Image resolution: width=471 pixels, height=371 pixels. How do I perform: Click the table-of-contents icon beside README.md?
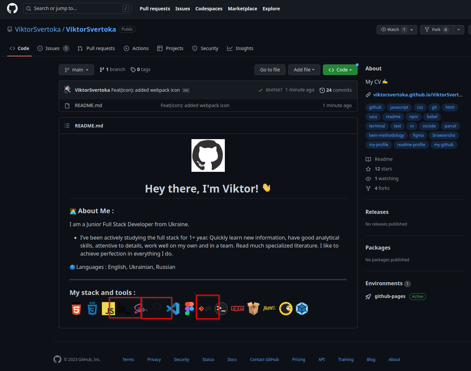67,125
